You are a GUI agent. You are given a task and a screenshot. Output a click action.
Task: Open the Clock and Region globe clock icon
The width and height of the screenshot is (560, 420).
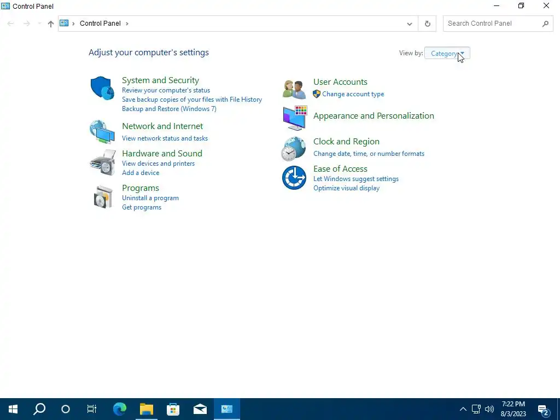pyautogui.click(x=293, y=149)
